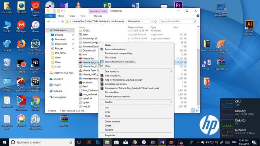Switch to the View ribbon tab
The width and height of the screenshot is (260, 146).
(83, 16)
